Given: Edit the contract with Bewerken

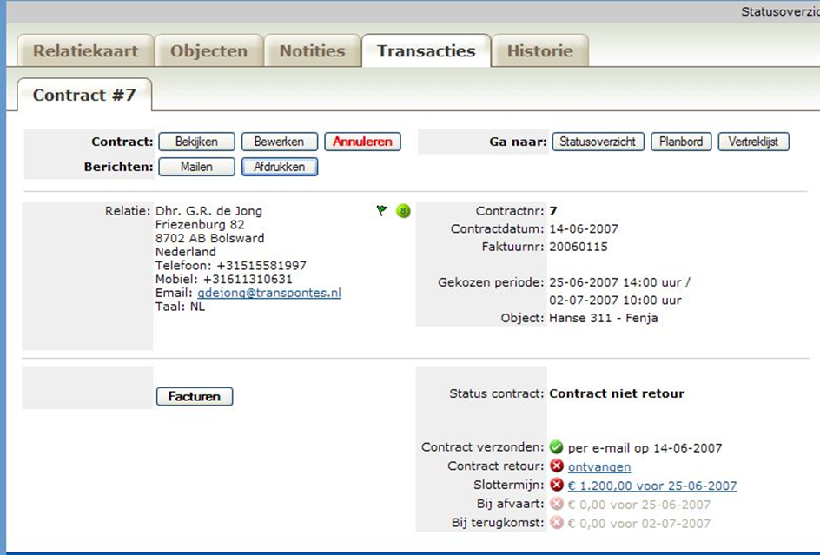Looking at the screenshot, I should pos(279,142).
